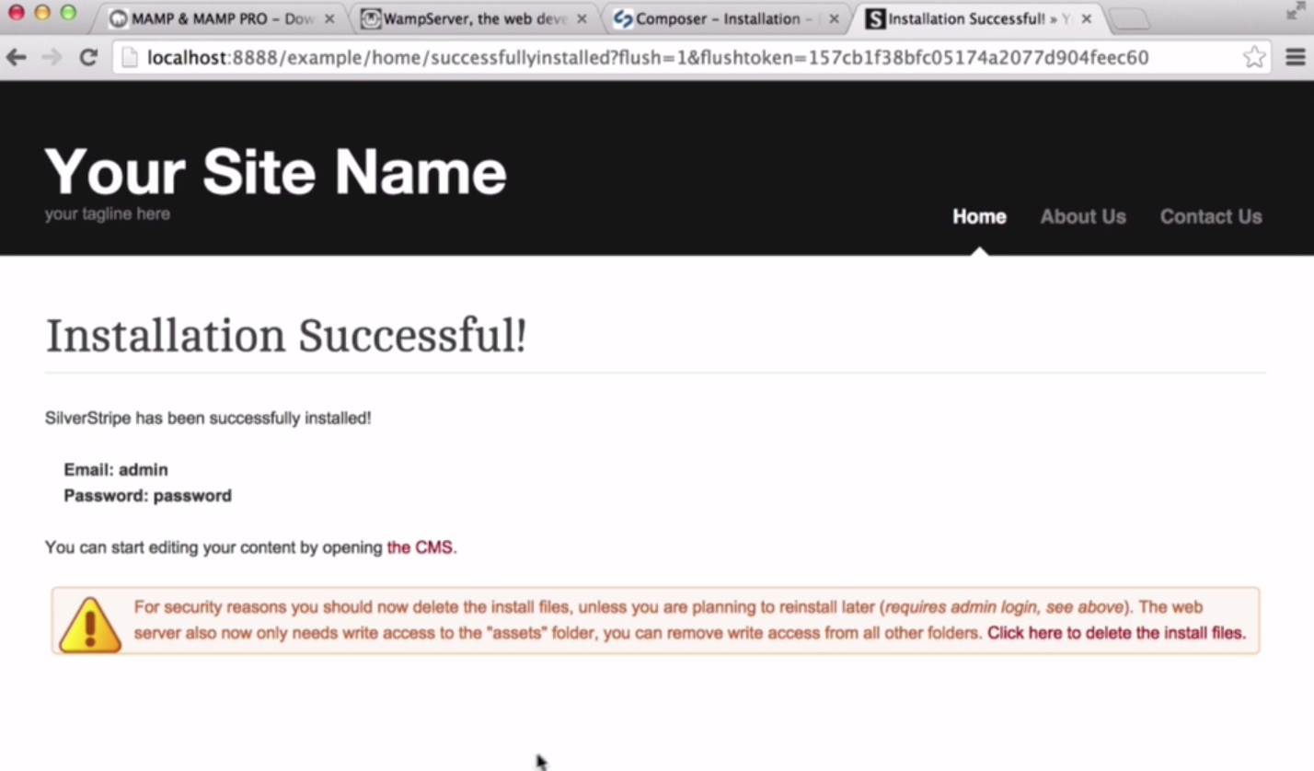
Task: Click the browser forward arrow
Action: pyautogui.click(x=52, y=58)
